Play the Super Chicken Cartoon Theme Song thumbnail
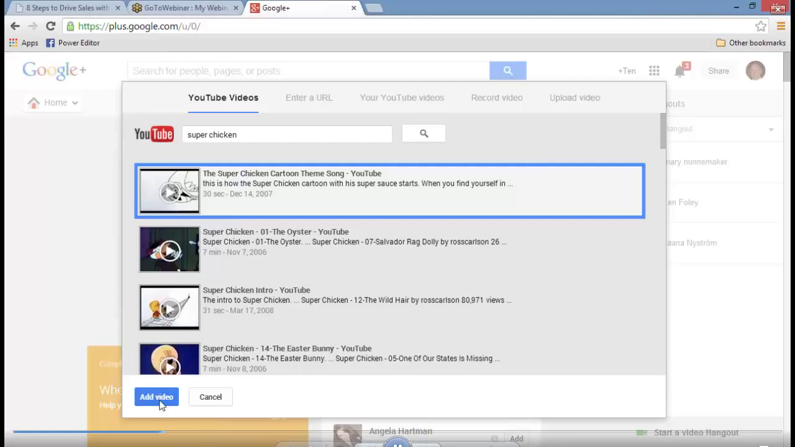Screen dimensions: 795x447 click(x=170, y=191)
